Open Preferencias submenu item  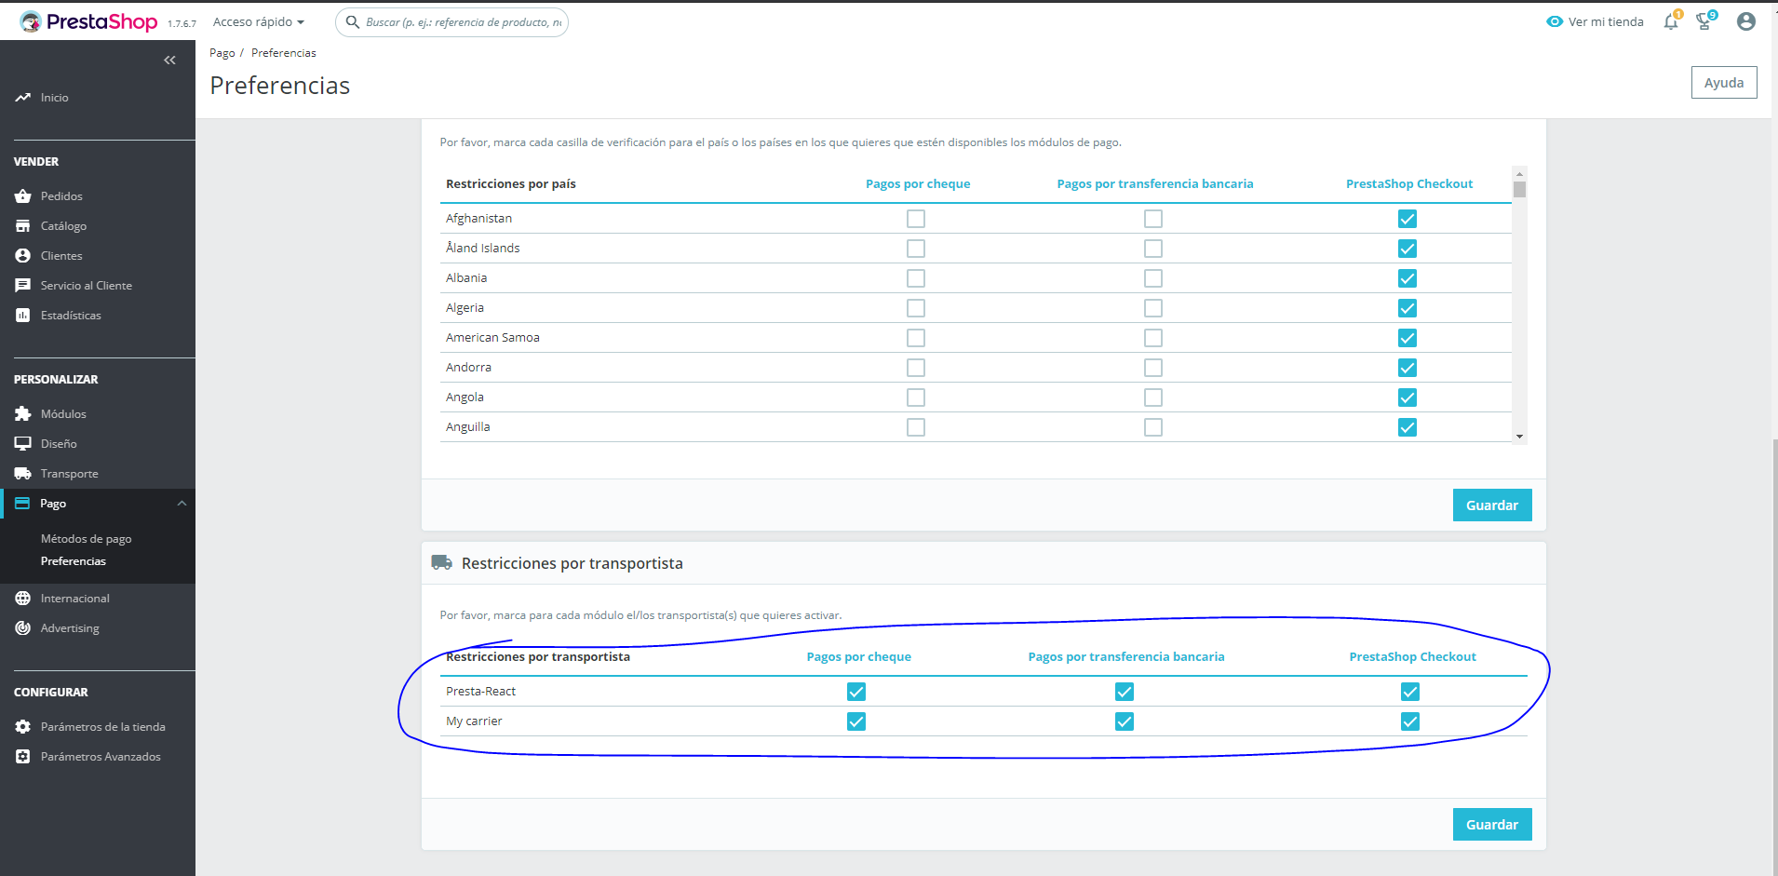coord(74,560)
